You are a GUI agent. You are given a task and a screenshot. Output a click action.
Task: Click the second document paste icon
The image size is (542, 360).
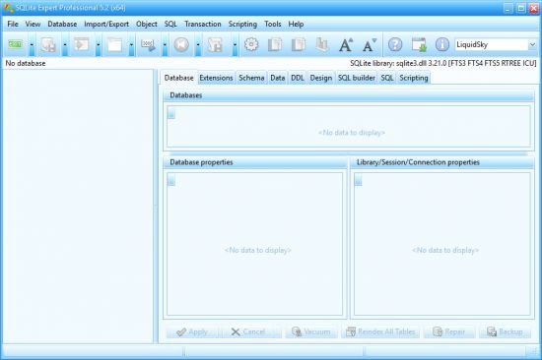[x=299, y=44]
